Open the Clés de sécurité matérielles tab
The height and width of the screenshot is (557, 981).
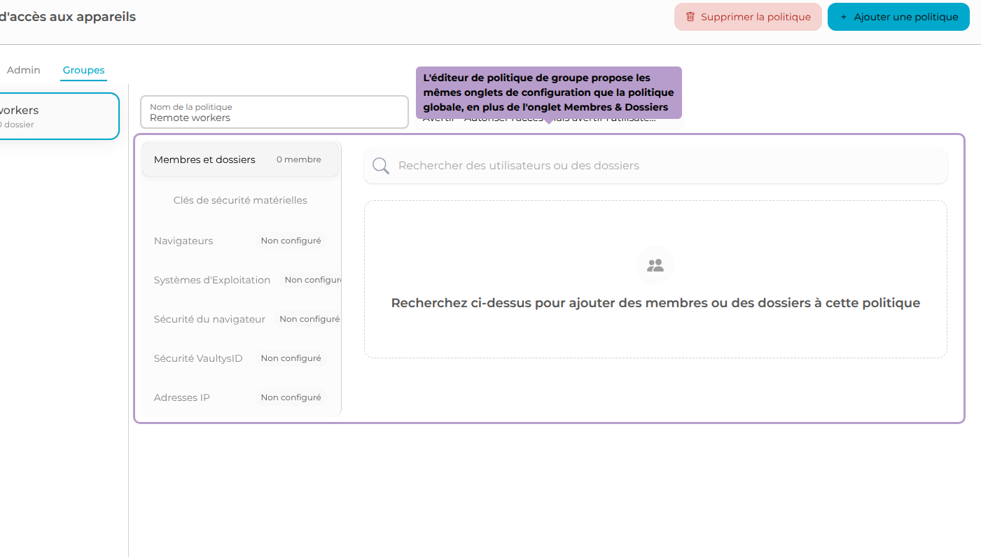click(x=240, y=200)
